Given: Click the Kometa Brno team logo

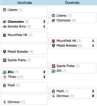Looking at the screenshot, I should tap(4, 26).
